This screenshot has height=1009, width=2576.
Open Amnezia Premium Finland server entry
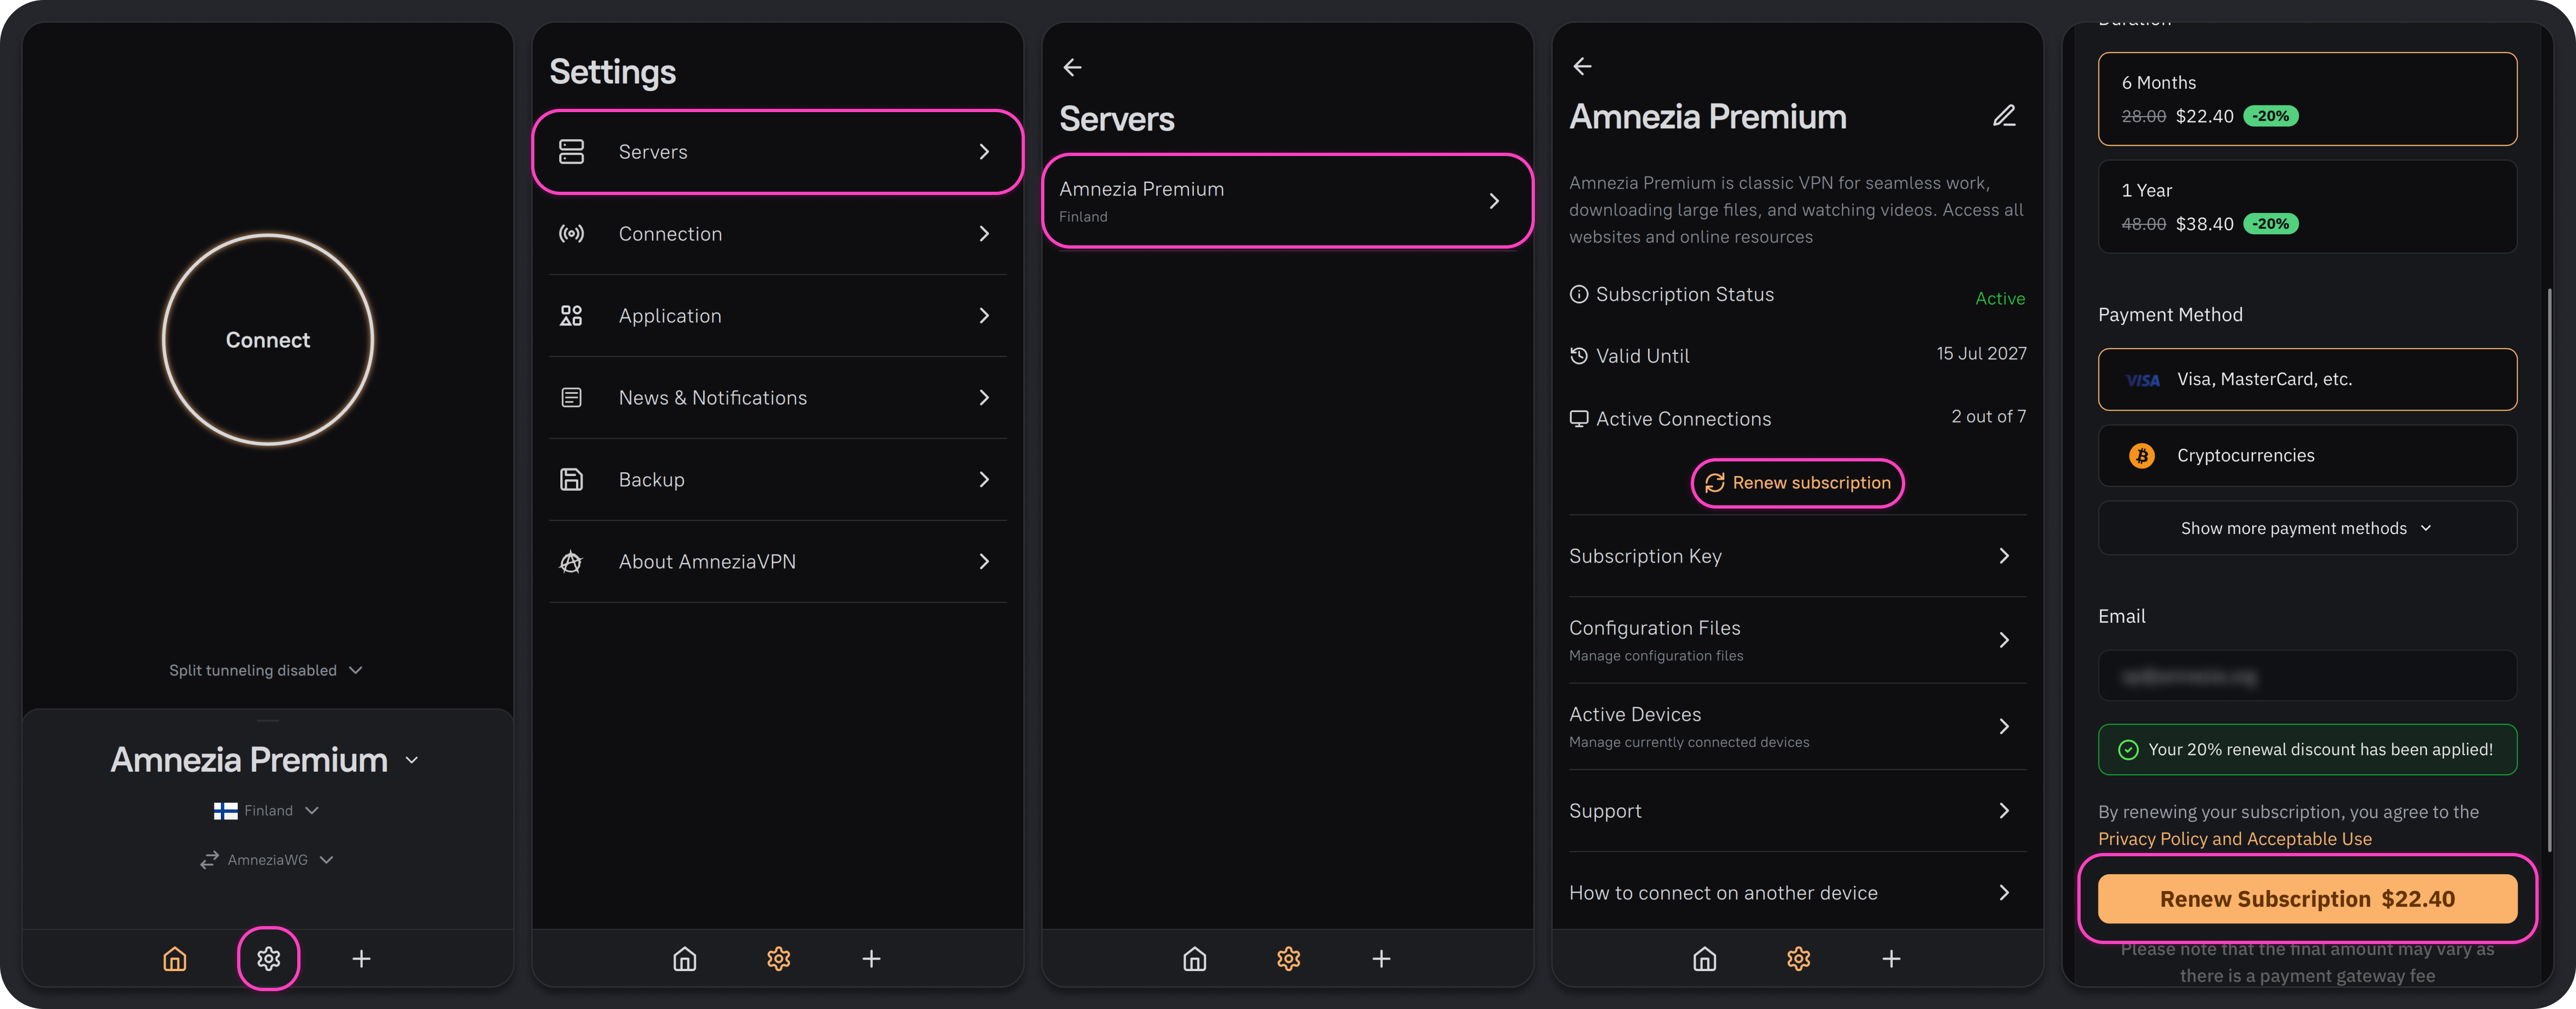tap(1288, 201)
